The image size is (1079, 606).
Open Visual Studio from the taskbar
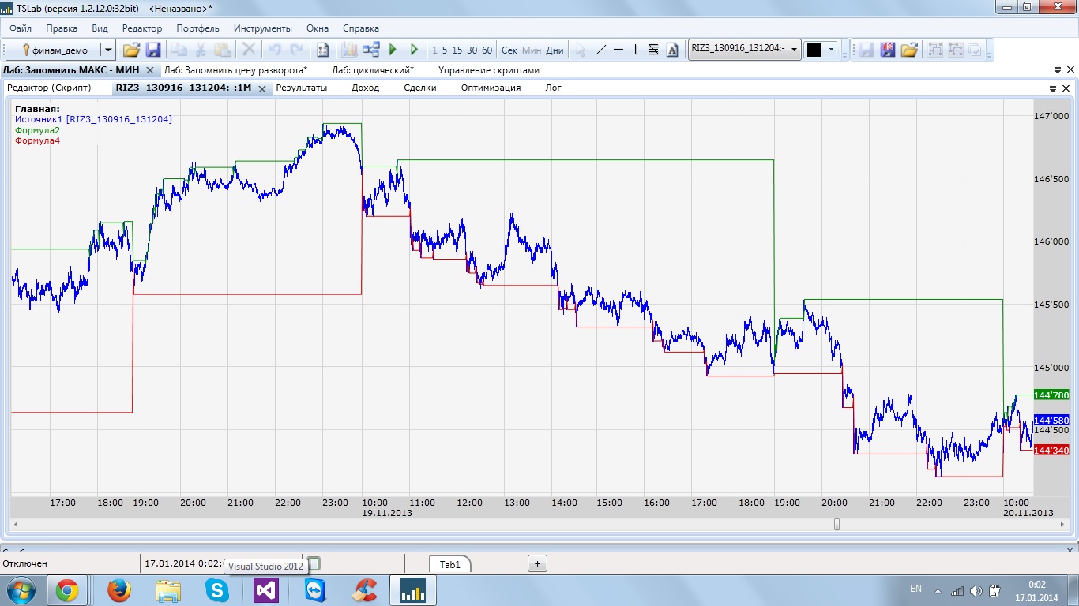click(x=266, y=590)
